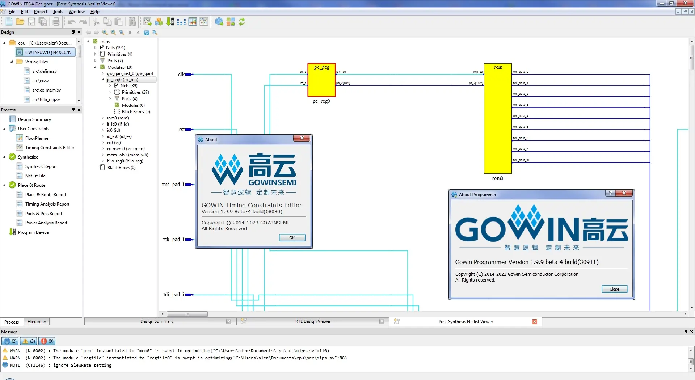
Task: Expand the Nets (194) node under mips
Action: pyautogui.click(x=96, y=48)
